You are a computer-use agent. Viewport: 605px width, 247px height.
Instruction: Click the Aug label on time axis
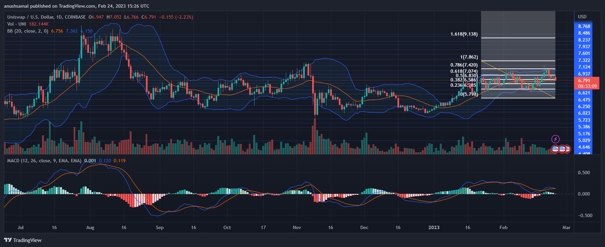[x=90, y=227]
